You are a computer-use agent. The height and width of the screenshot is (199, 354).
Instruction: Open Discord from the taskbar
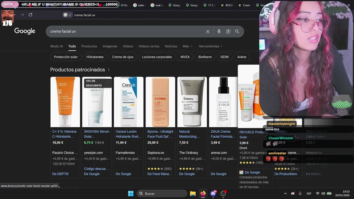tap(213, 193)
